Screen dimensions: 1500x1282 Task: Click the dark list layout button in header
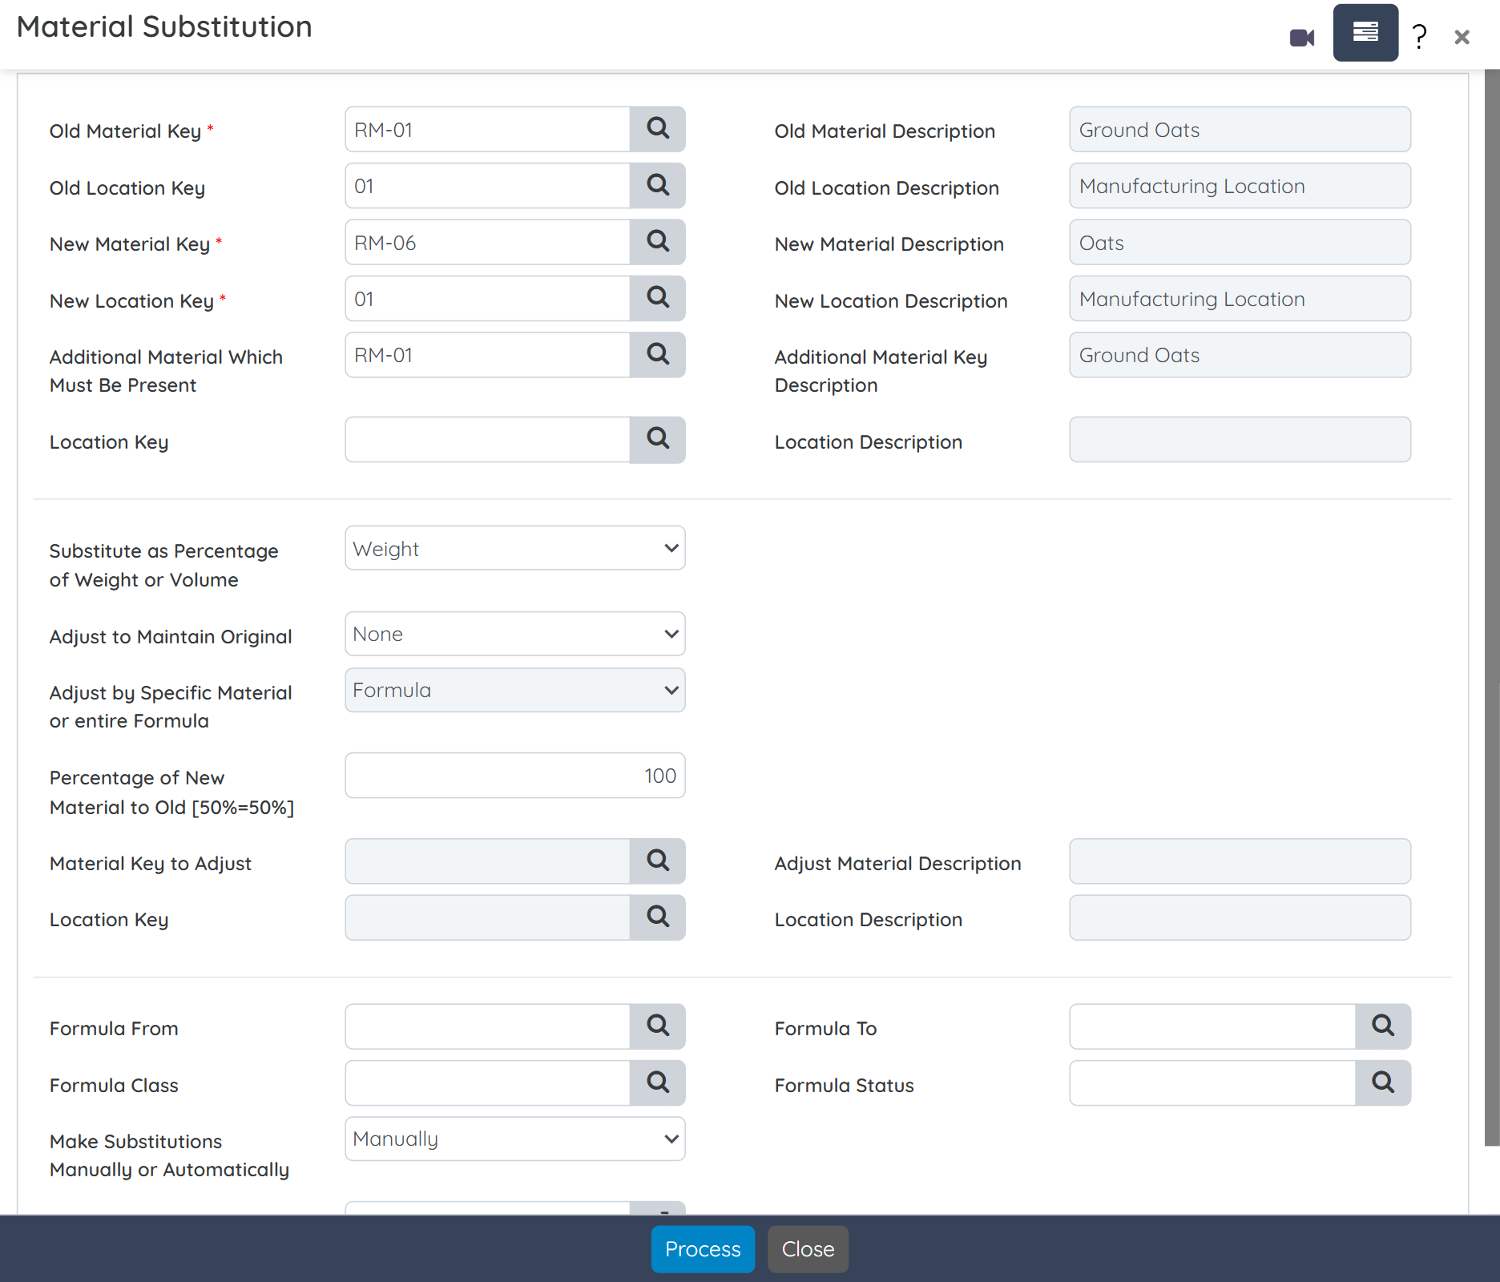[1365, 33]
